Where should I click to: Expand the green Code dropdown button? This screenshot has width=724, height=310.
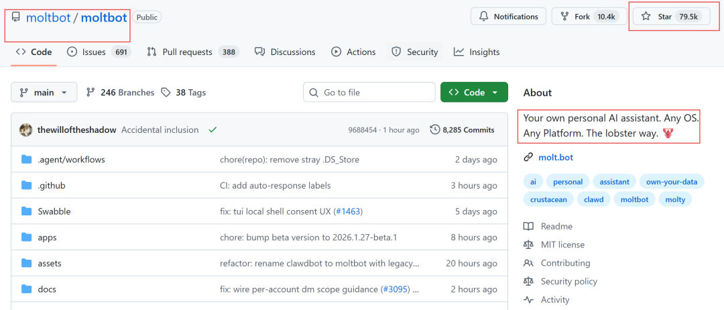474,93
